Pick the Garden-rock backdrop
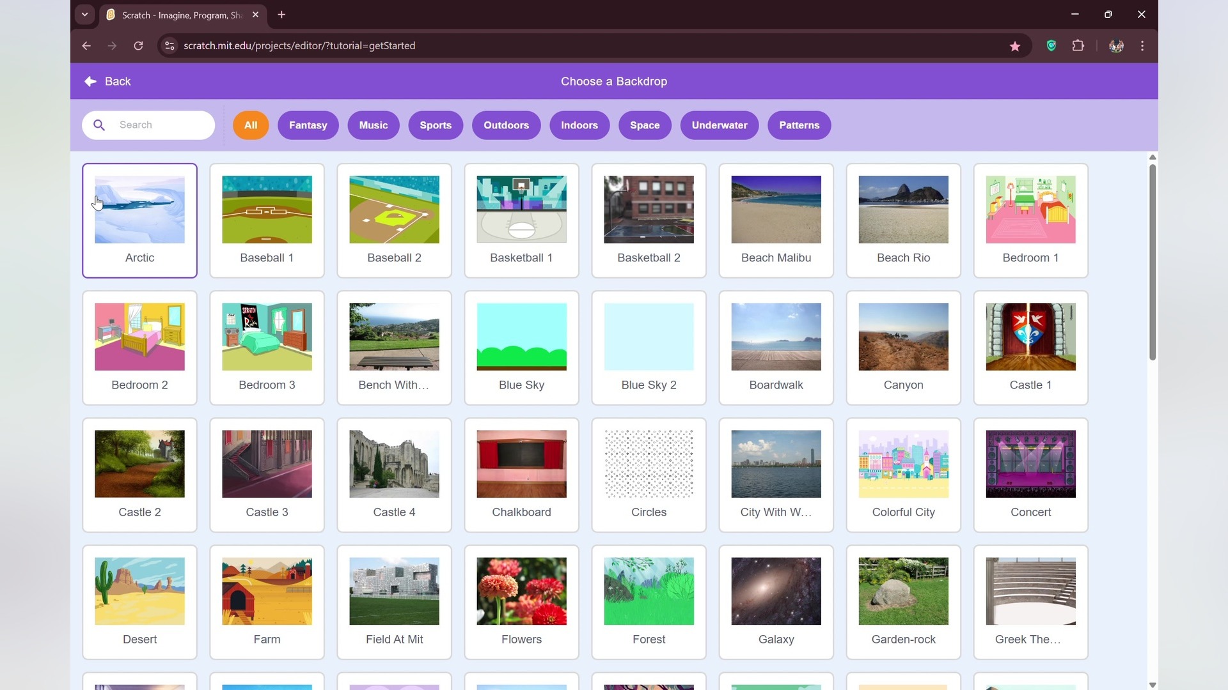Viewport: 1228px width, 690px height. 903,602
